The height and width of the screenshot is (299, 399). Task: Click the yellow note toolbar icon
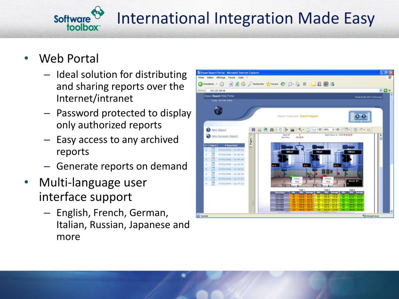pyautogui.click(x=314, y=84)
